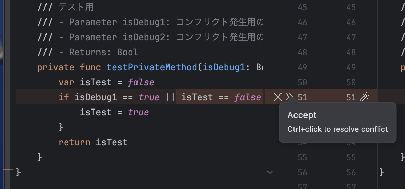Click the 'isTest = true' assignment line
The height and width of the screenshot is (189, 405).
click(114, 112)
